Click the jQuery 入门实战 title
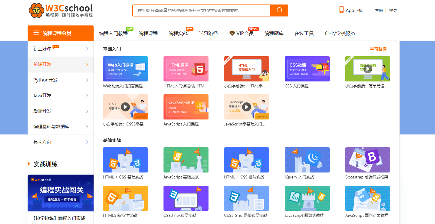The image size is (435, 224). point(299,177)
